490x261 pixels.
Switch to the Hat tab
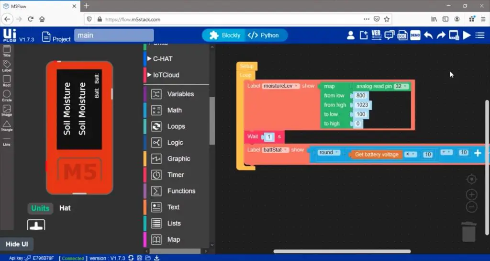click(x=65, y=208)
